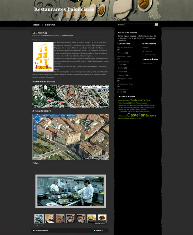Click Nueva cocina link under post title
The width and height of the screenshot is (193, 235).
[x=67, y=35]
